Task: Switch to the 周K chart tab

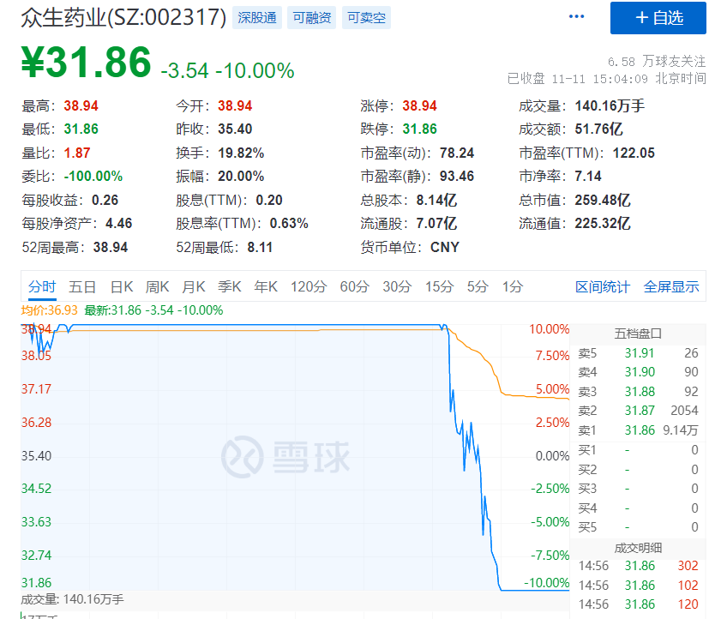Action: [x=158, y=287]
